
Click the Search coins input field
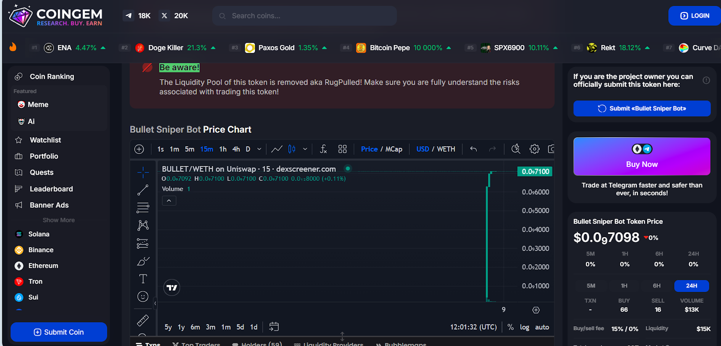coord(311,16)
